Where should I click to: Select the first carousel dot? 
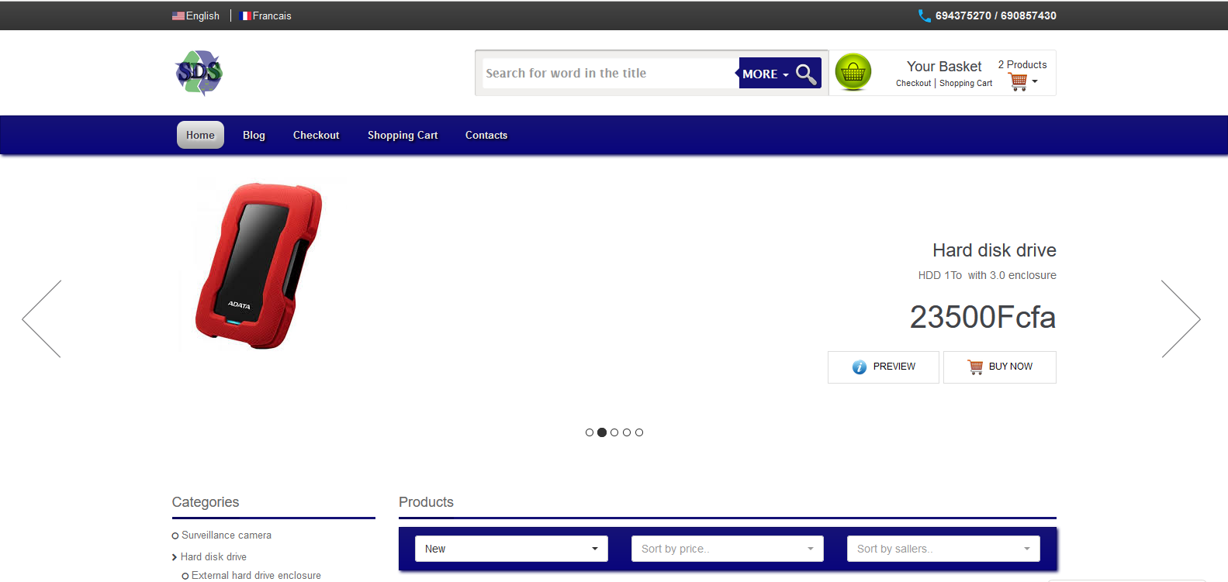pyautogui.click(x=590, y=432)
